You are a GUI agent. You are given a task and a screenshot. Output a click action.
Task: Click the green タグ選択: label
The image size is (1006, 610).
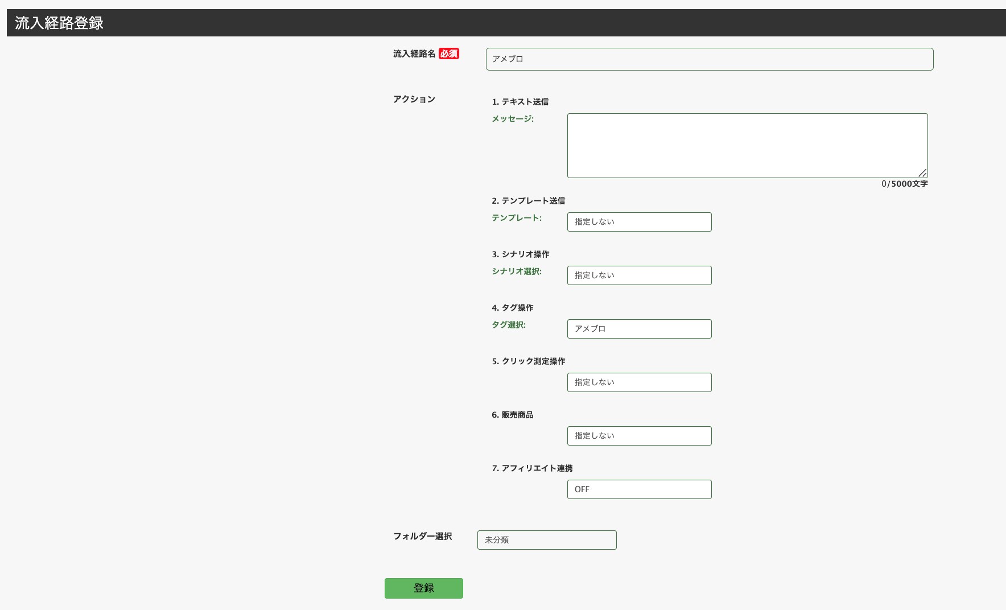509,325
